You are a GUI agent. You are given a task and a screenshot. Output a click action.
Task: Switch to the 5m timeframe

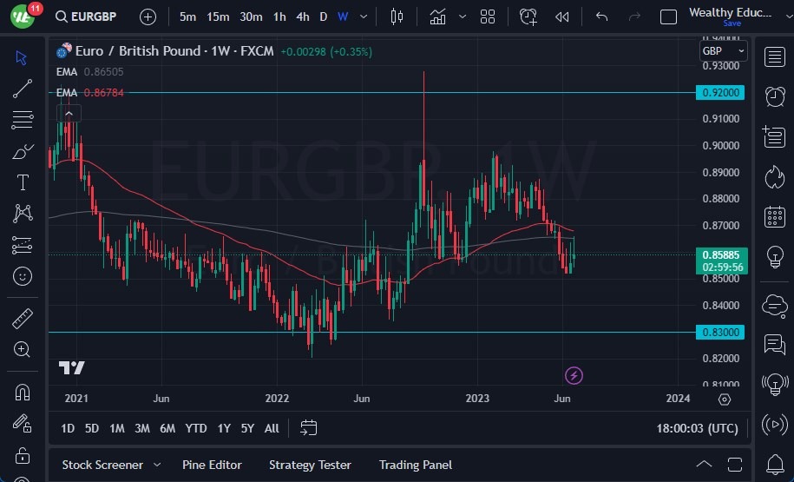click(x=187, y=17)
